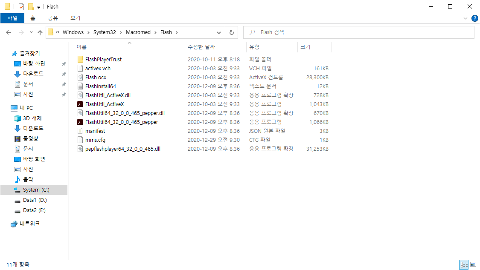
Task: Expand the ribbon with chevron
Action: [x=465, y=18]
